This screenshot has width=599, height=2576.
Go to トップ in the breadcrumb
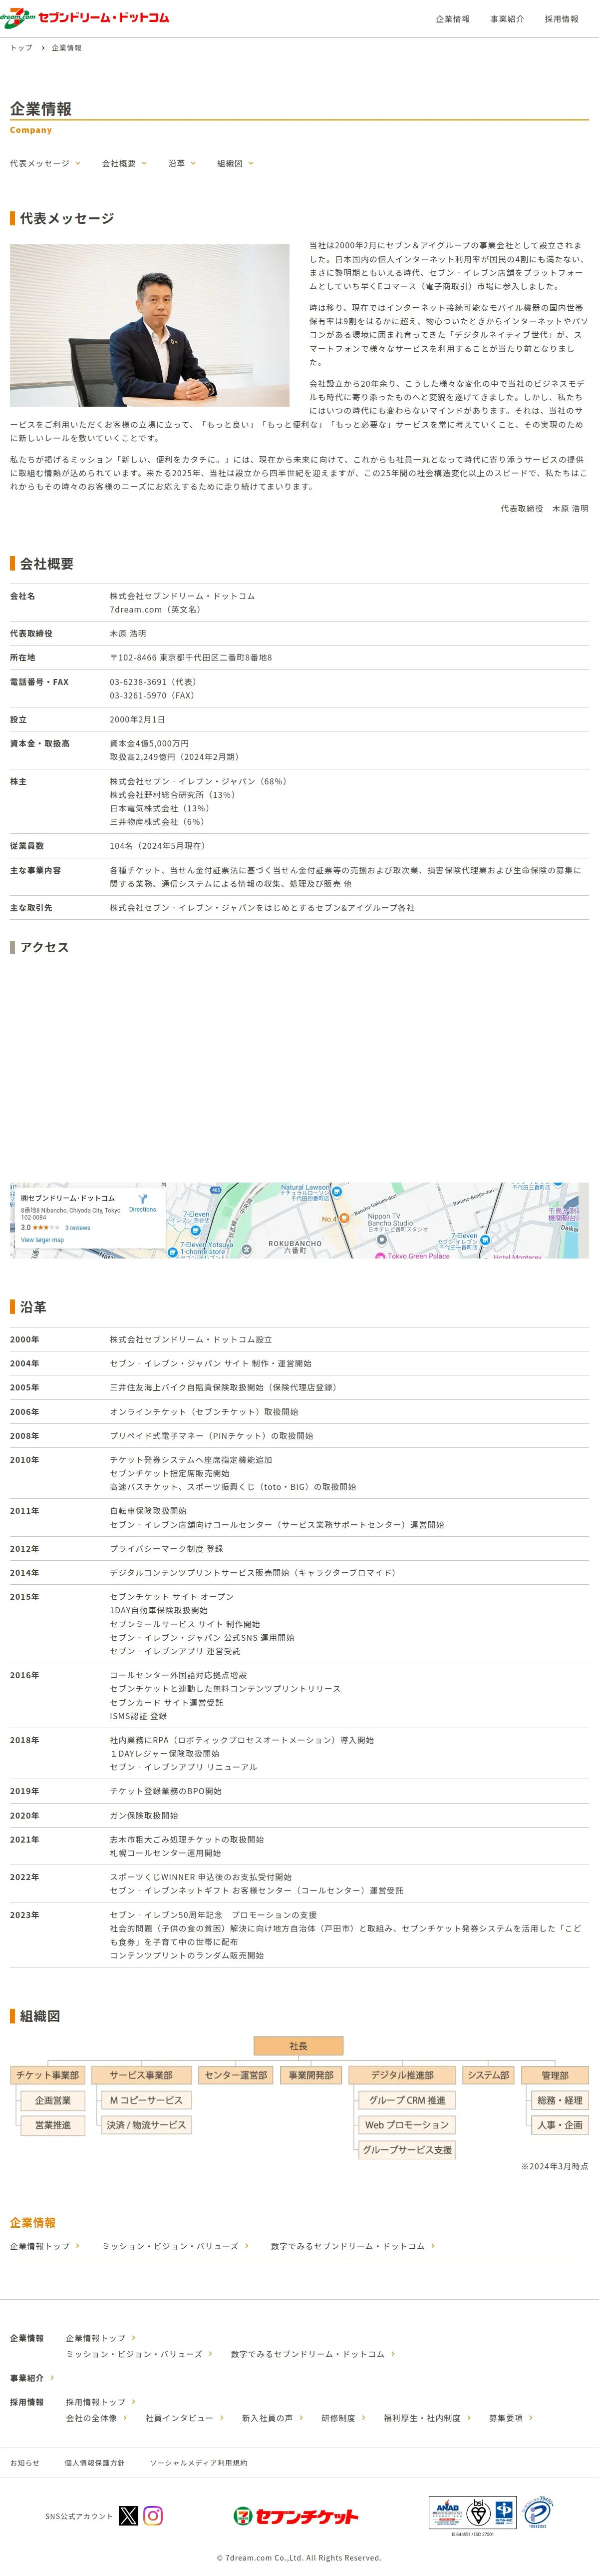(21, 48)
